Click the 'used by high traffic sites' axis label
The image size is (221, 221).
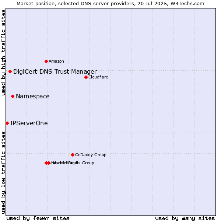click(x=3, y=52)
